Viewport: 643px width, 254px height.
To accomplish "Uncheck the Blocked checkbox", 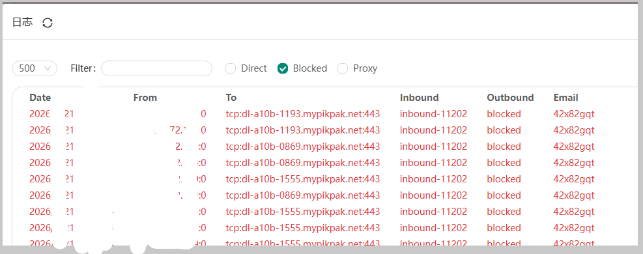I will coord(283,68).
